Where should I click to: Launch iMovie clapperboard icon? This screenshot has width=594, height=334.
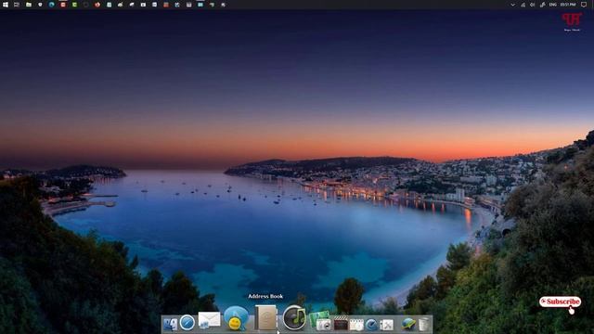341,324
